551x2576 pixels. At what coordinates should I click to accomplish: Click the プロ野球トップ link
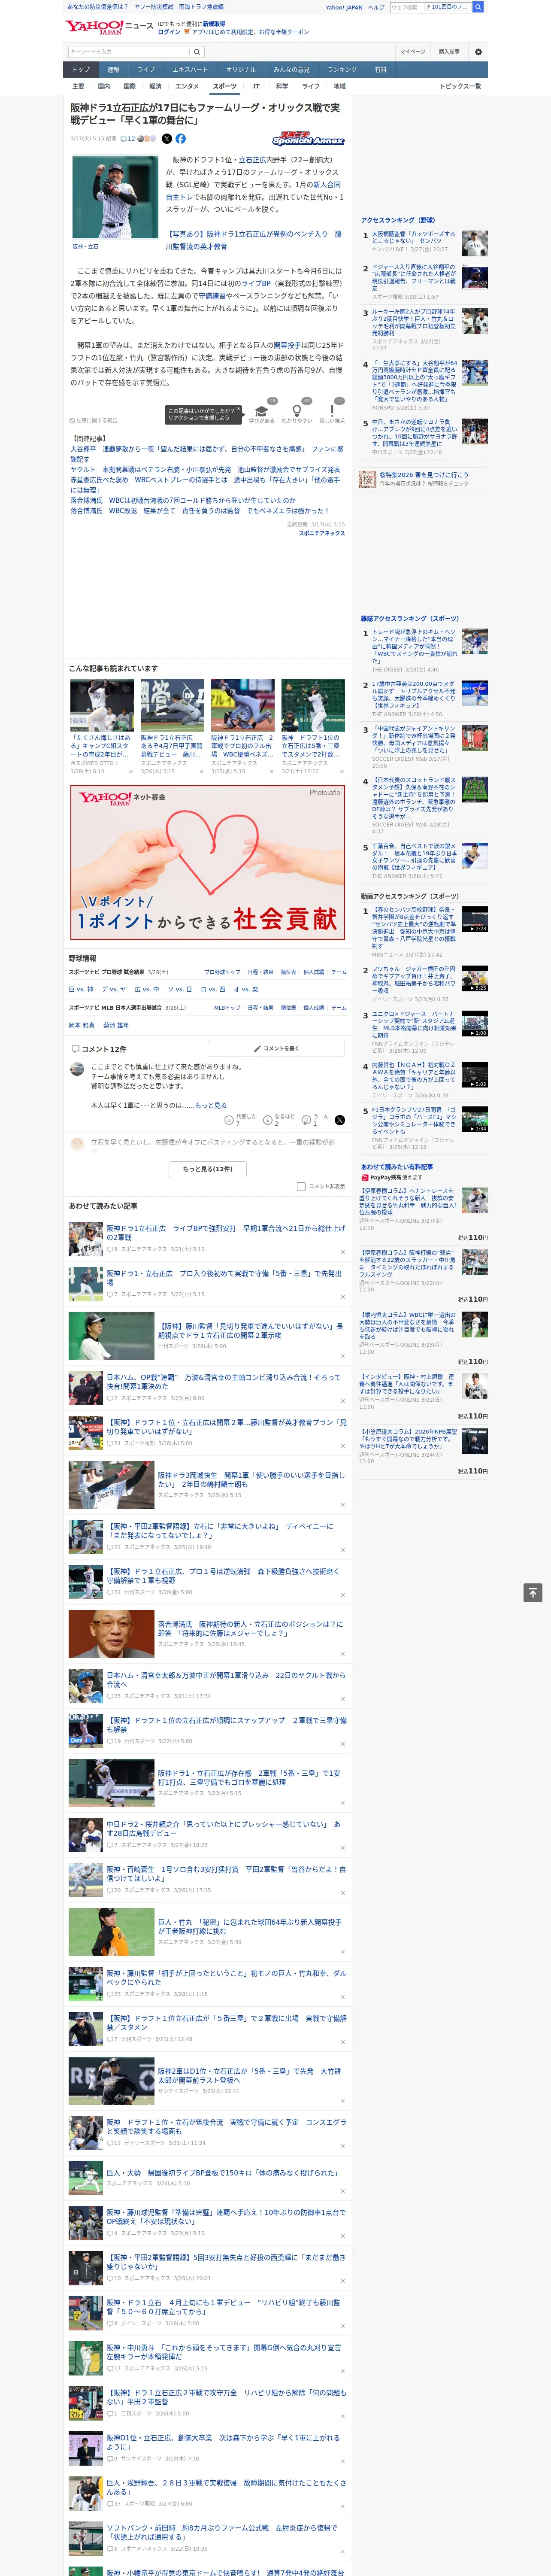pyautogui.click(x=222, y=972)
